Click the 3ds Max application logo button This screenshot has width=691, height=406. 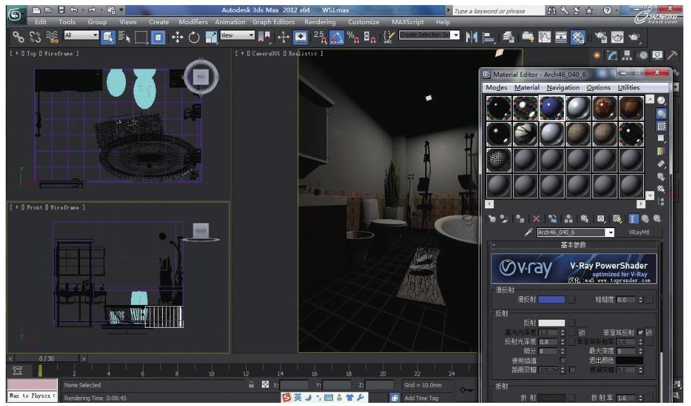pyautogui.click(x=16, y=15)
